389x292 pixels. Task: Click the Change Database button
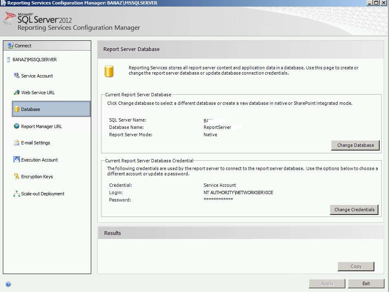[355, 145]
